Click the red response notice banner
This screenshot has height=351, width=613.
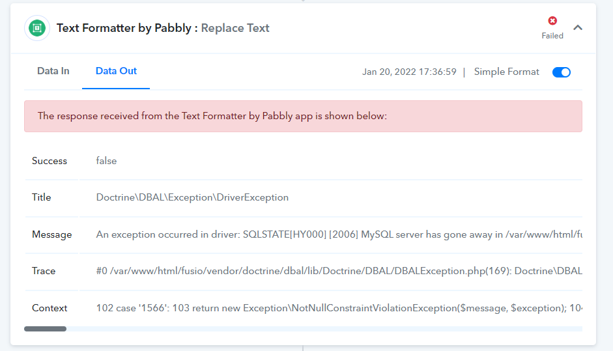pos(303,116)
